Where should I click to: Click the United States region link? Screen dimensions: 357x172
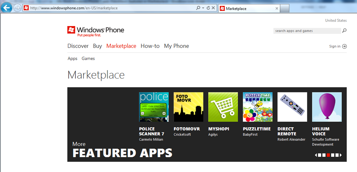(336, 21)
